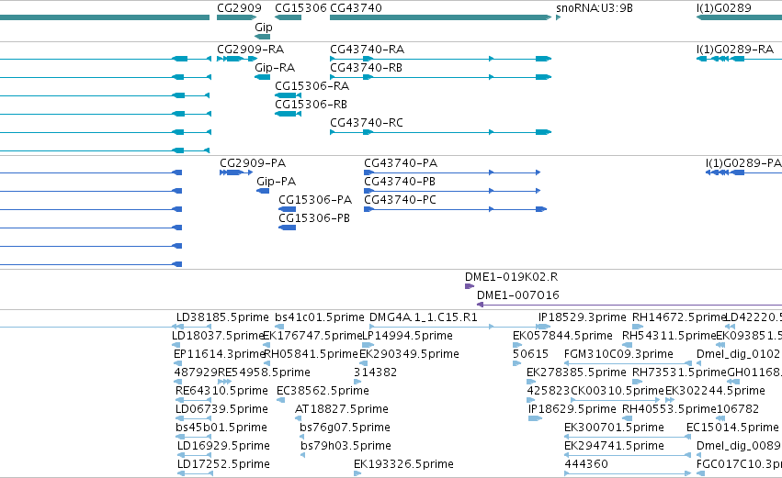Click the IP18629.5prime EST glyph

coord(535,418)
